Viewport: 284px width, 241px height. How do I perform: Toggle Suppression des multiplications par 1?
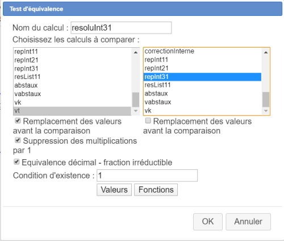(x=18, y=140)
